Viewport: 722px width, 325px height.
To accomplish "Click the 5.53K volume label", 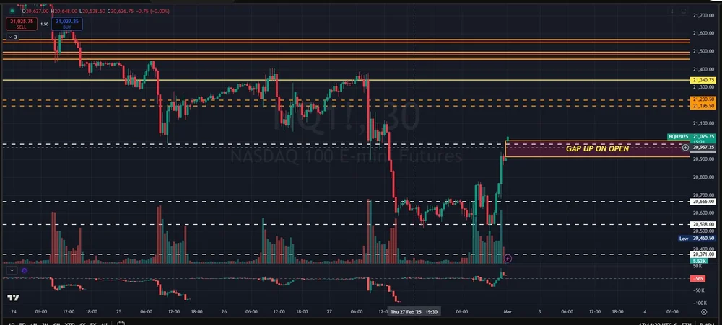I will (x=700, y=261).
